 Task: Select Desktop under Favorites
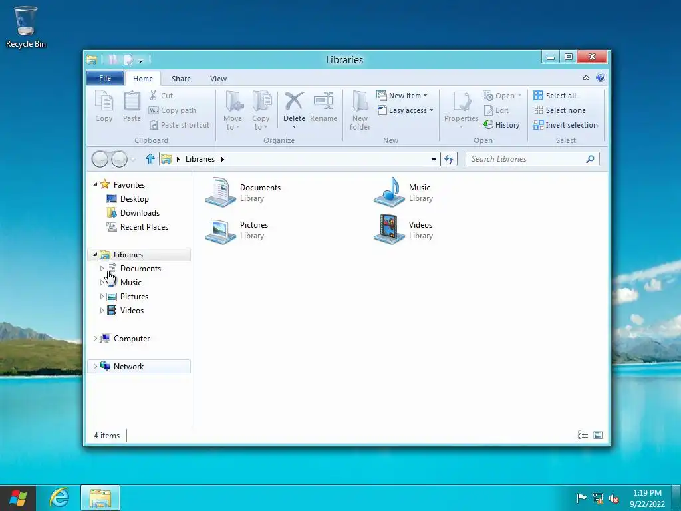pos(134,198)
